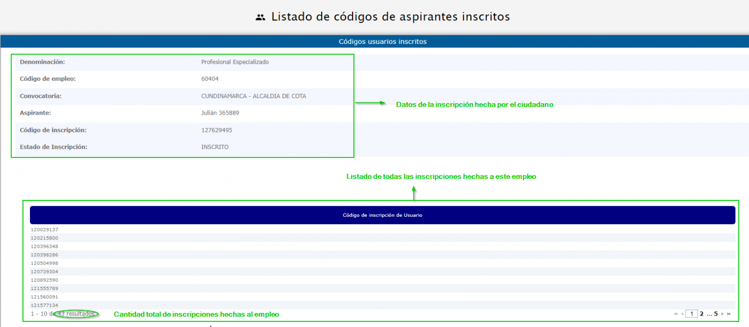Image resolution: width=749 pixels, height=327 pixels.
Task: Select inscription code row 120739304
Action: tap(44, 272)
